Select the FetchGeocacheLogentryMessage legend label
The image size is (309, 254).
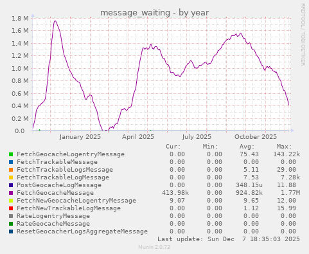[71, 154]
